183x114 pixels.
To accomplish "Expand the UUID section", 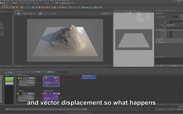I will (x=156, y=41).
